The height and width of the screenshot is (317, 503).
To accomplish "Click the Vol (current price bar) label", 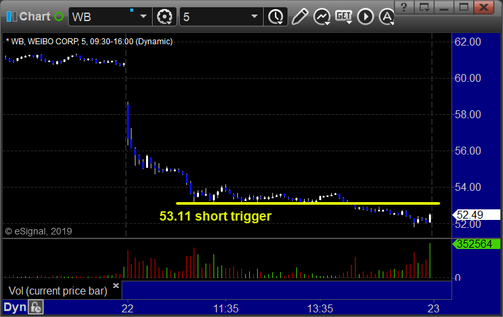I will pyautogui.click(x=58, y=291).
